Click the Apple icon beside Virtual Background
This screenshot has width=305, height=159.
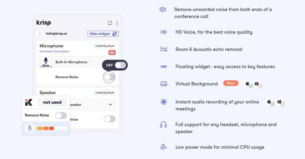coord(247,84)
